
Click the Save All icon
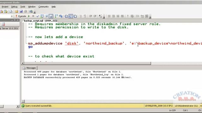(x=25, y=11)
